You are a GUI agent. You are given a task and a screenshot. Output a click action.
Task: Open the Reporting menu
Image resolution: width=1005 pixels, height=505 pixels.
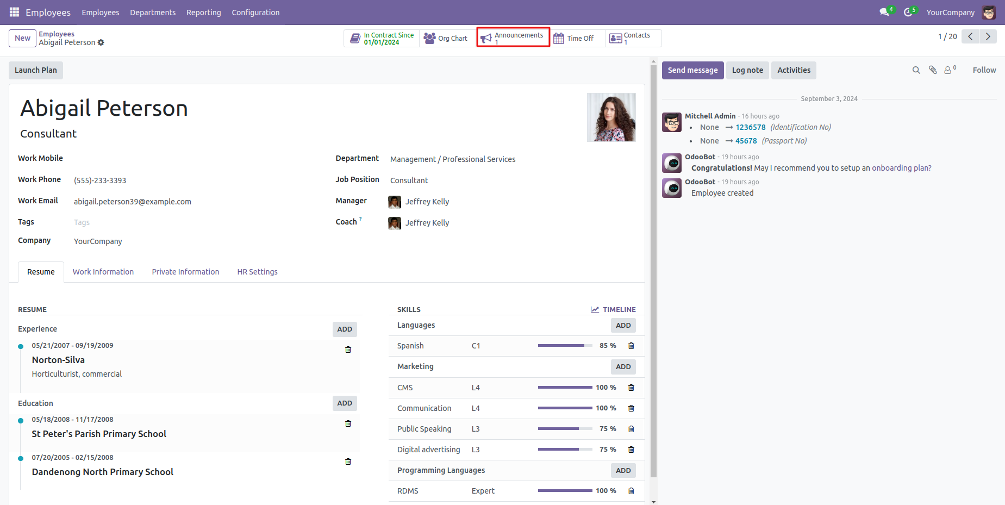point(203,13)
